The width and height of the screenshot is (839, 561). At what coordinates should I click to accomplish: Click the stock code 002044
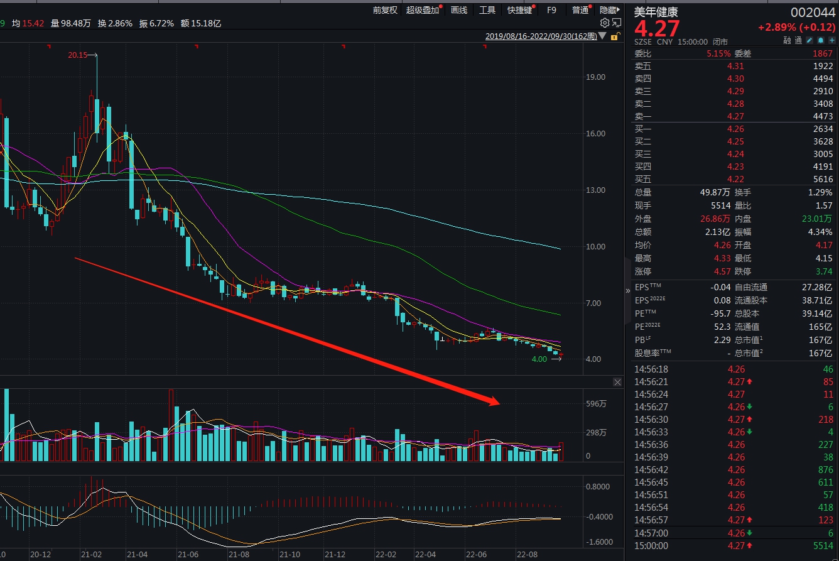813,13
